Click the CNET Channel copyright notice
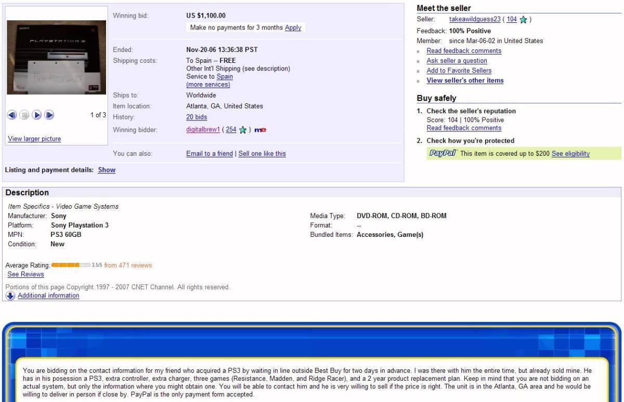This screenshot has height=402, width=624. [x=118, y=287]
